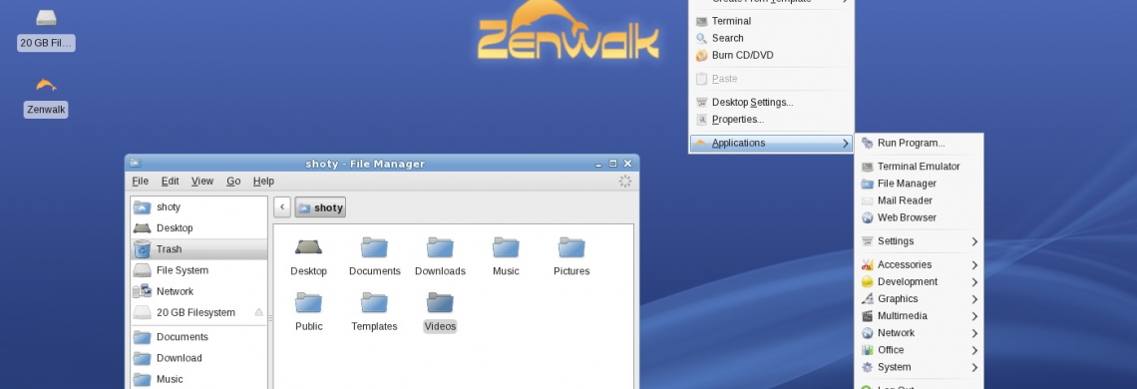Click the shoty path bar button

(x=320, y=207)
